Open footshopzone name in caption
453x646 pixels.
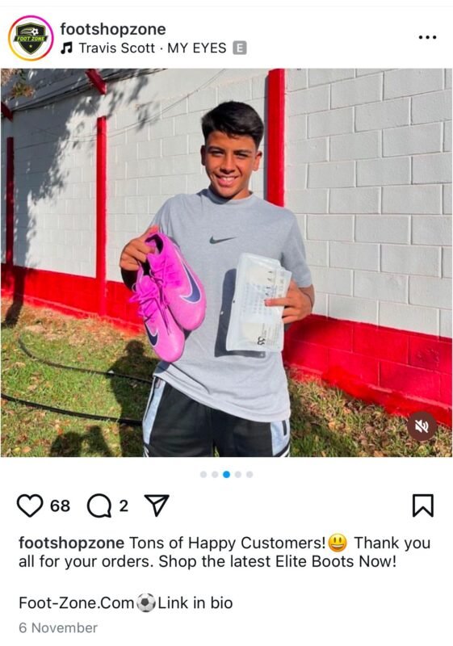pyautogui.click(x=71, y=543)
